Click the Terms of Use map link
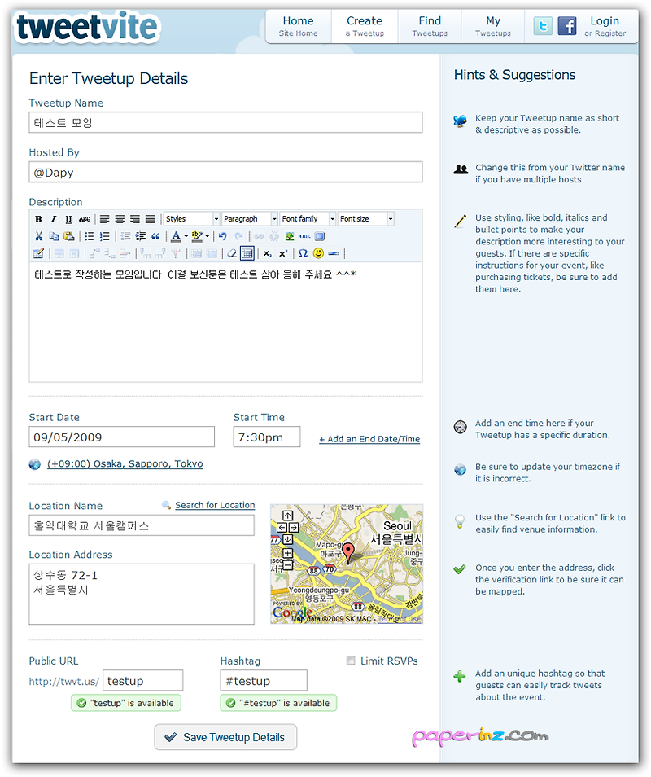This screenshot has height=777, width=651. coord(399,619)
